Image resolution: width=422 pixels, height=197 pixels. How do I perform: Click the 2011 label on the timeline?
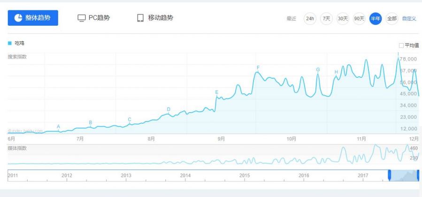(13, 175)
